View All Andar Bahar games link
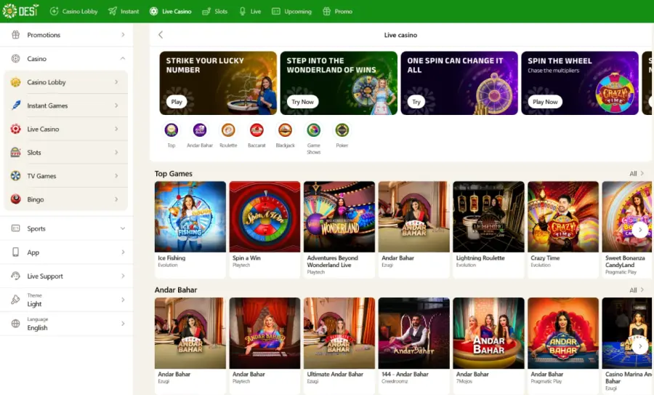 pyautogui.click(x=637, y=290)
